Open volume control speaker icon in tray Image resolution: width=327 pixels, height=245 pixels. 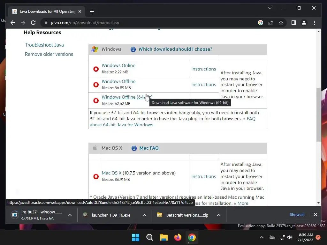tap(290, 237)
